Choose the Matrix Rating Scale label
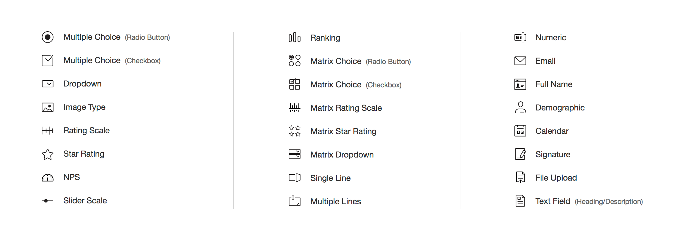 pyautogui.click(x=346, y=108)
